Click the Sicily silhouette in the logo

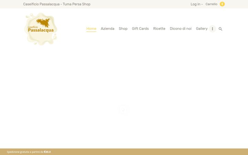pos(43,22)
